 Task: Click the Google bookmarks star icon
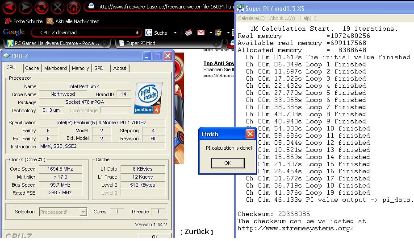[218, 33]
